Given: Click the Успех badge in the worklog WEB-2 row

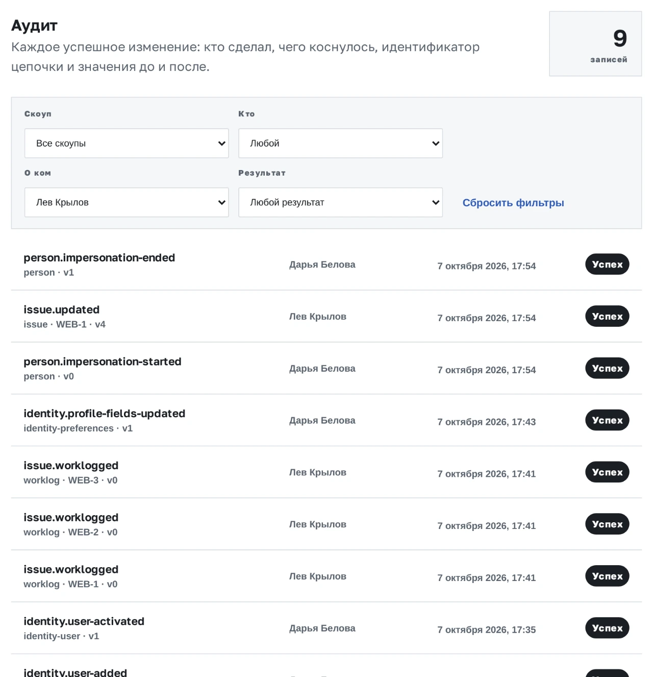Looking at the screenshot, I should 607,524.
